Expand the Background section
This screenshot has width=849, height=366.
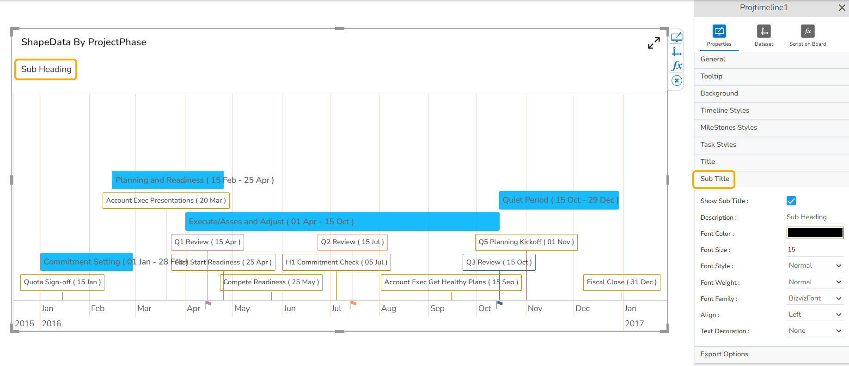[771, 94]
